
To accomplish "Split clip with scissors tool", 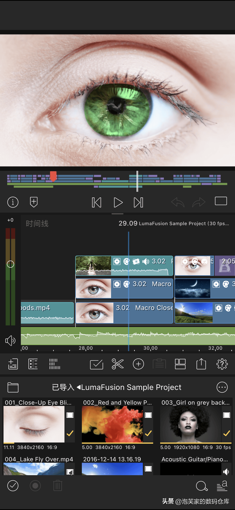I will tap(117, 364).
